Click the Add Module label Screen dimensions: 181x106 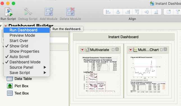click(x=49, y=19)
